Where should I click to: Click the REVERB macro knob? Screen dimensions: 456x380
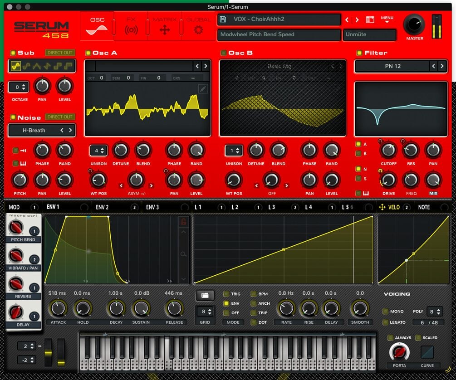pyautogui.click(x=16, y=283)
